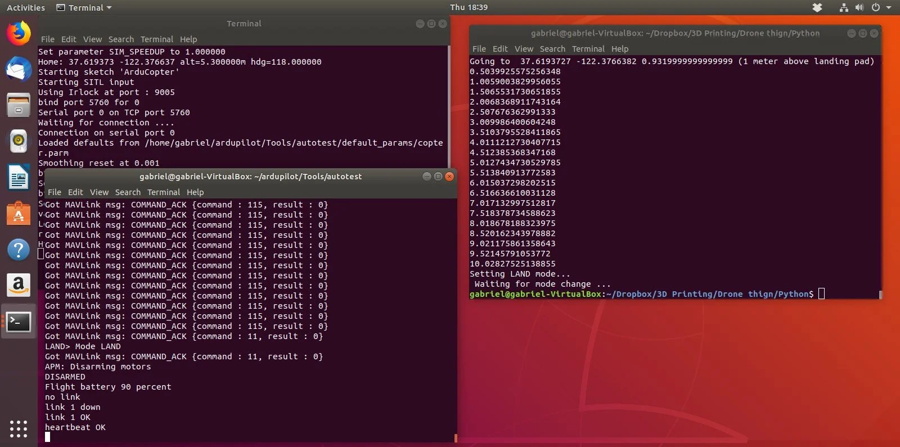This screenshot has width=900, height=447.
Task: Open Help menu in back Terminal window
Action: pyautogui.click(x=188, y=39)
